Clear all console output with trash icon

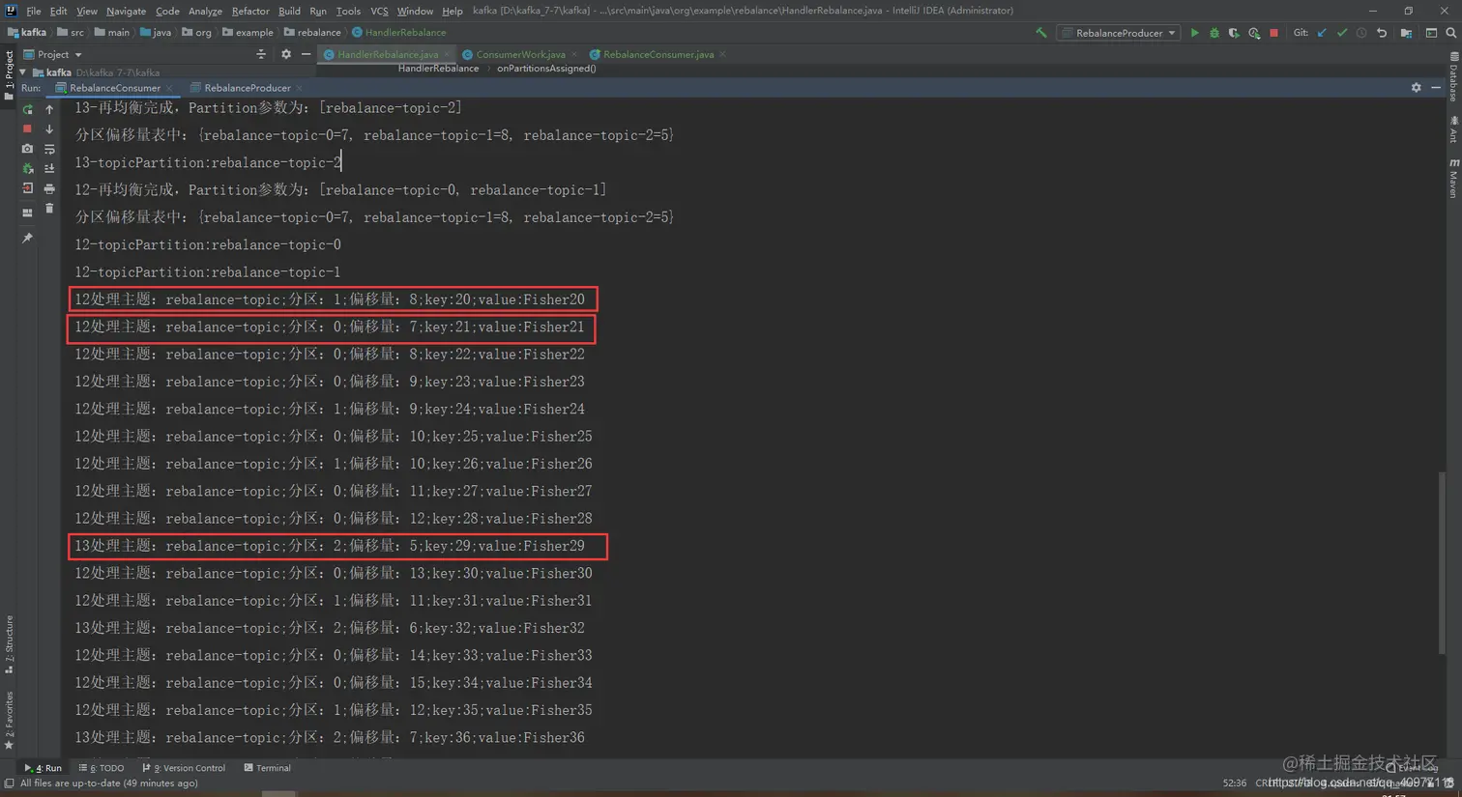(49, 209)
